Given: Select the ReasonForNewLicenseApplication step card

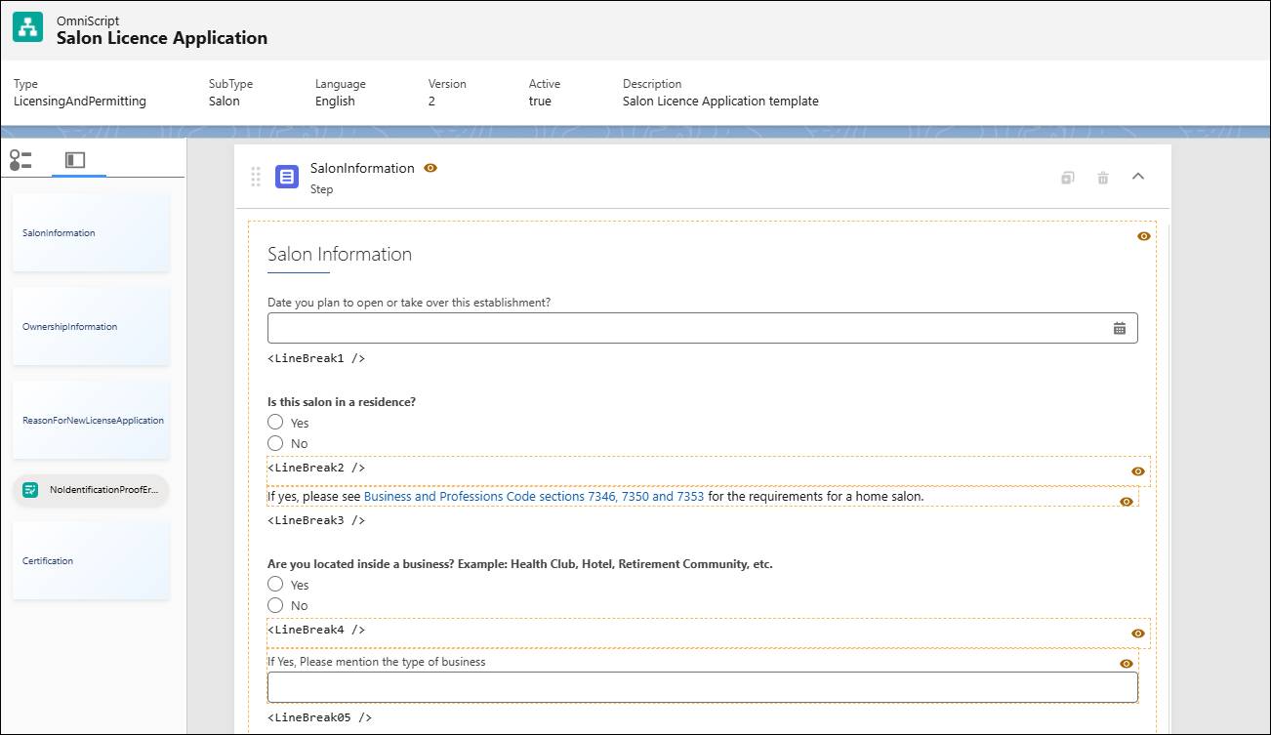Looking at the screenshot, I should click(x=91, y=420).
